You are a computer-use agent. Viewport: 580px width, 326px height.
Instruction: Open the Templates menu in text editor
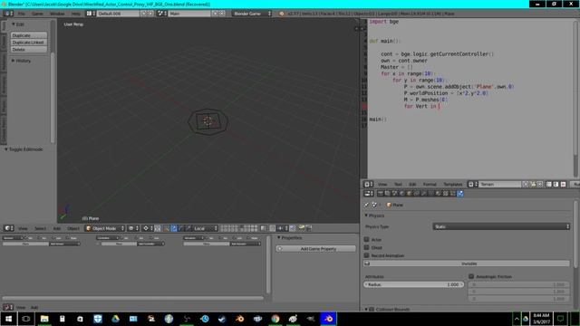tap(453, 184)
